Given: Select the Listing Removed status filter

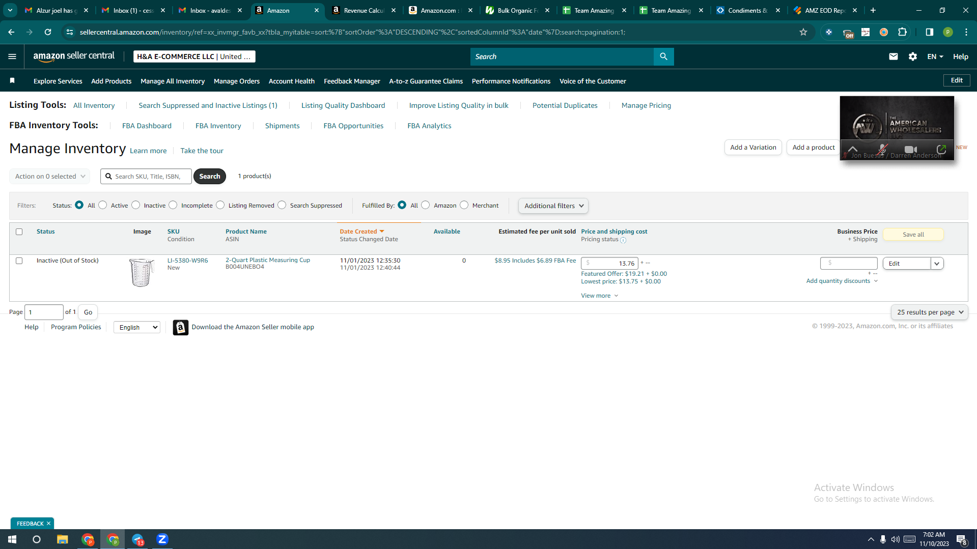Looking at the screenshot, I should (x=220, y=205).
